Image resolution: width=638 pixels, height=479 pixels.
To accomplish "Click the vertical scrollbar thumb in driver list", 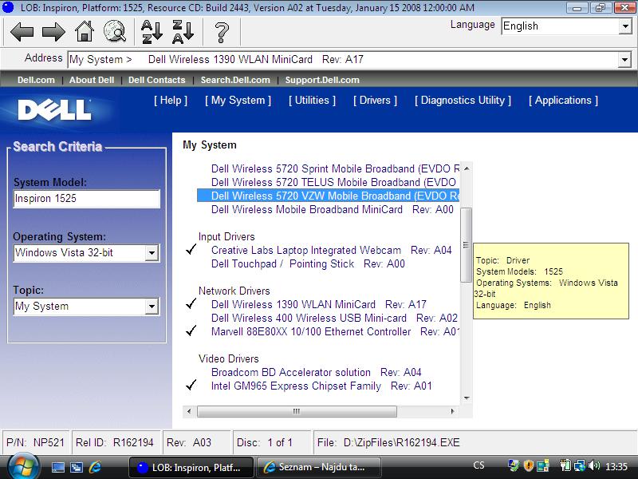I will click(466, 245).
